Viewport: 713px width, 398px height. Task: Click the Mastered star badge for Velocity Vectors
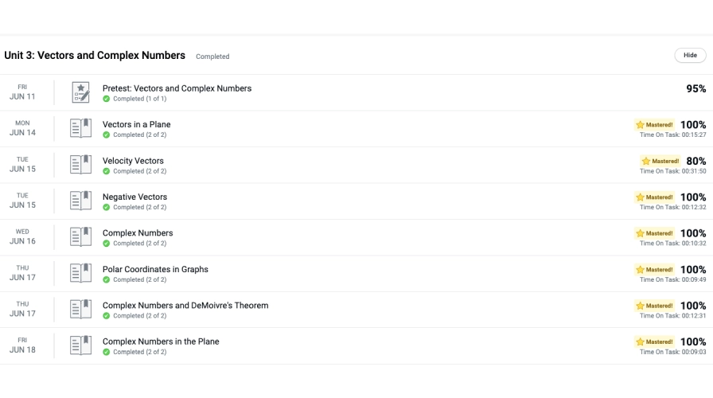pos(660,161)
